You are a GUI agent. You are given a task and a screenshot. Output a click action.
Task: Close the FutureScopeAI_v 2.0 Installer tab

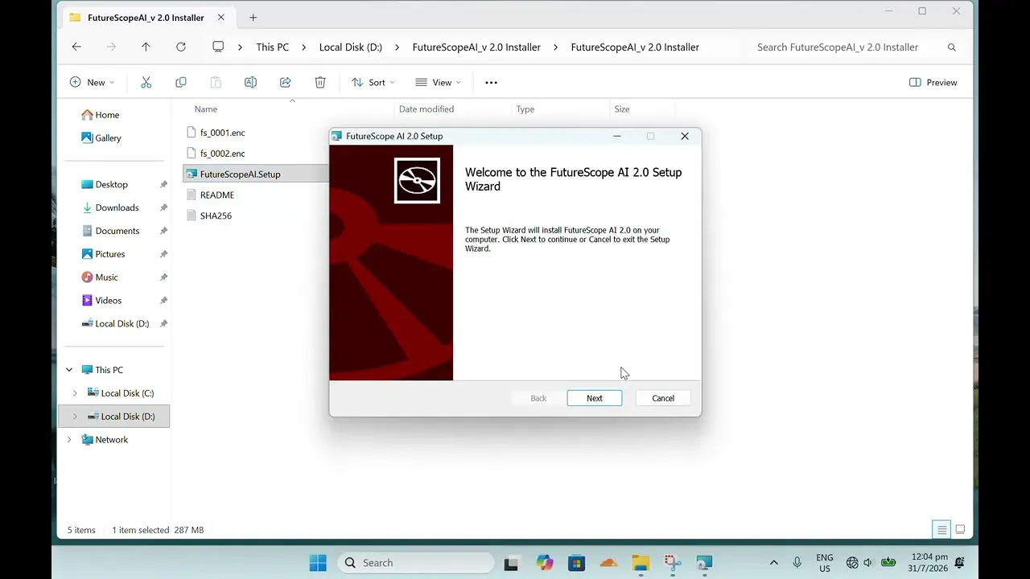point(220,17)
